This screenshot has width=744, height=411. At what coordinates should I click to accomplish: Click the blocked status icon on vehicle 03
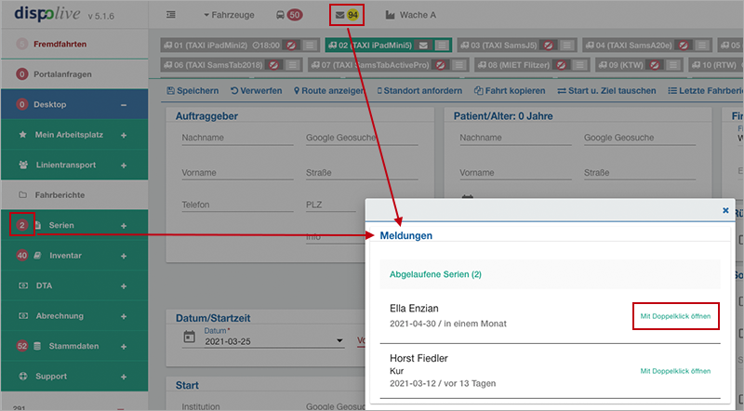550,45
